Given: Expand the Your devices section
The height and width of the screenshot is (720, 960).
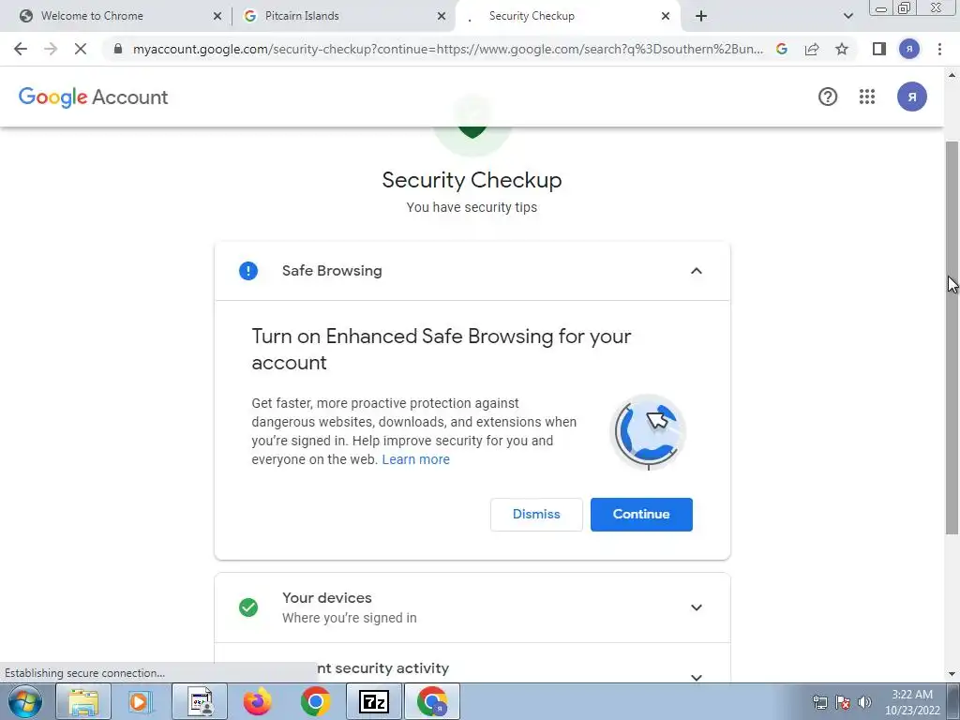Looking at the screenshot, I should (x=697, y=607).
